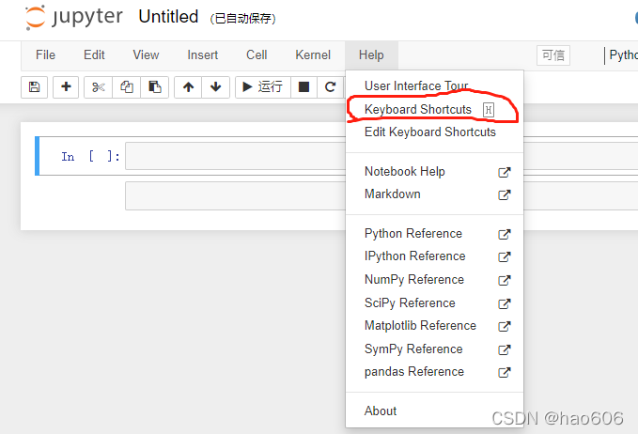Open the Cell menu
Image resolution: width=638 pixels, height=434 pixels.
257,54
